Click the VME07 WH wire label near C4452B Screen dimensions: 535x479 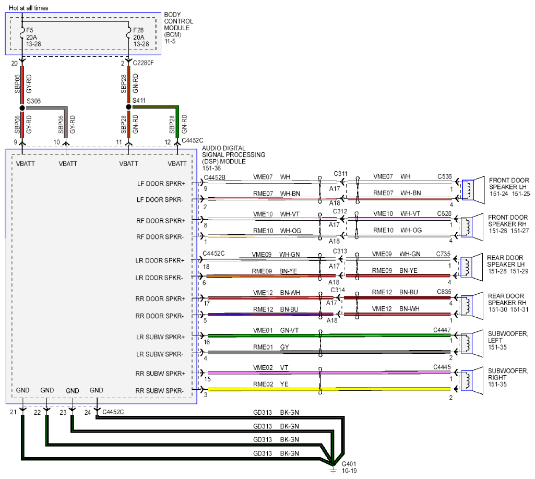tap(271, 177)
